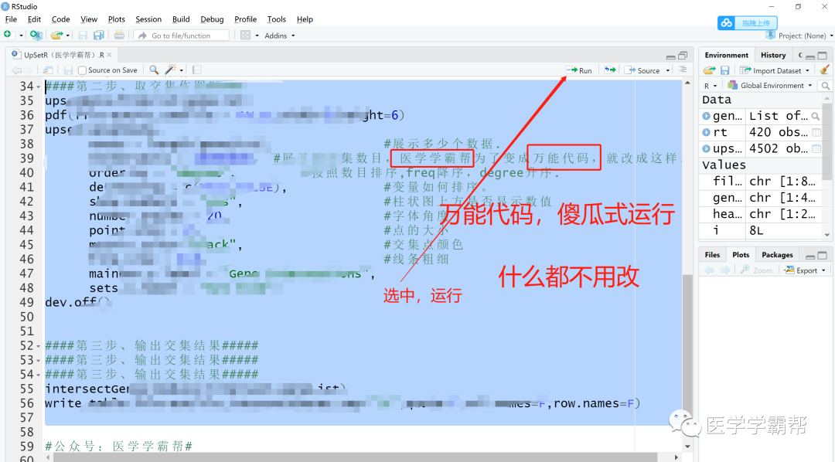Click the Run button
This screenshot has height=462, width=835.
579,70
